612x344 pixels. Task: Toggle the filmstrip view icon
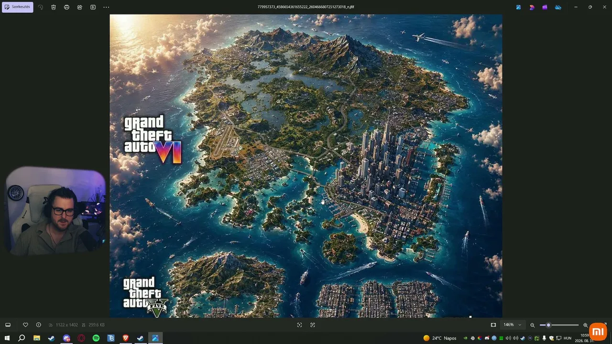[8, 325]
